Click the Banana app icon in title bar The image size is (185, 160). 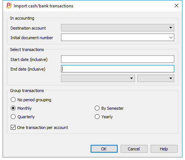[x=9, y=6]
